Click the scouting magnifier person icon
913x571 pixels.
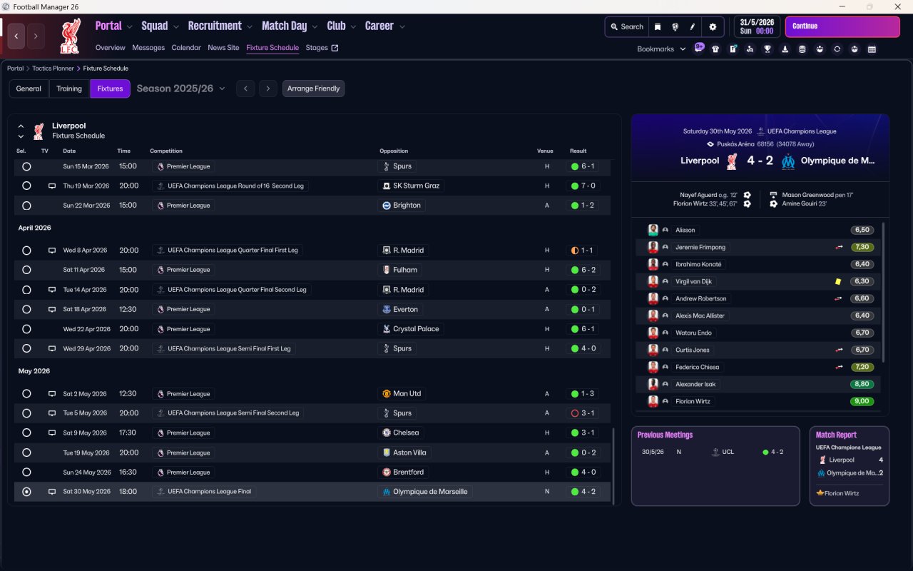click(750, 49)
